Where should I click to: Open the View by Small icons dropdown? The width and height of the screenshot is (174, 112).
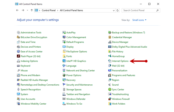click(139, 20)
